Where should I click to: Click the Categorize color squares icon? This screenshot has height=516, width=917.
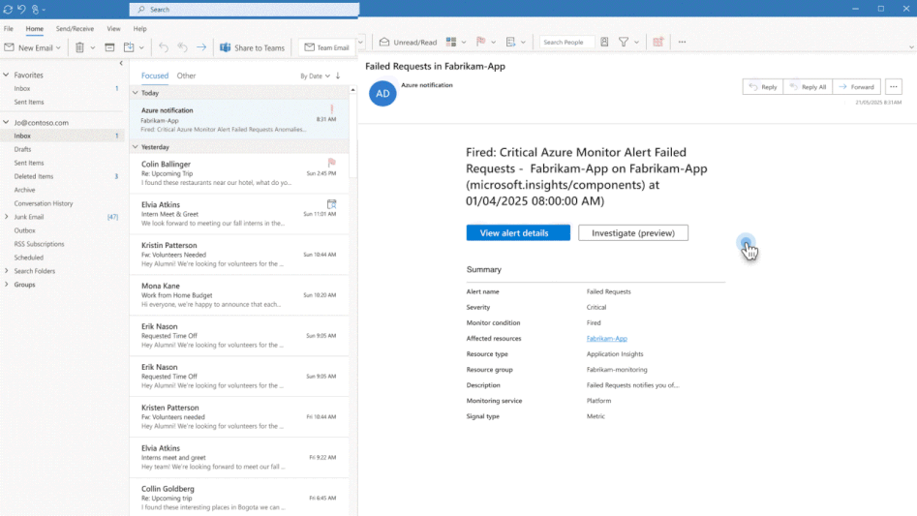(x=451, y=43)
